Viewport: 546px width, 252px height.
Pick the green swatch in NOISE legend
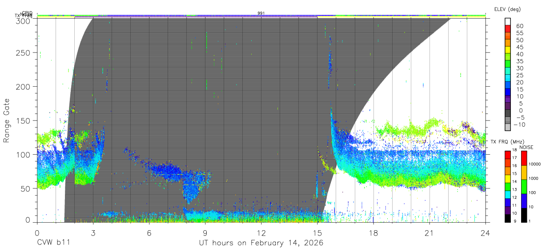(524, 186)
